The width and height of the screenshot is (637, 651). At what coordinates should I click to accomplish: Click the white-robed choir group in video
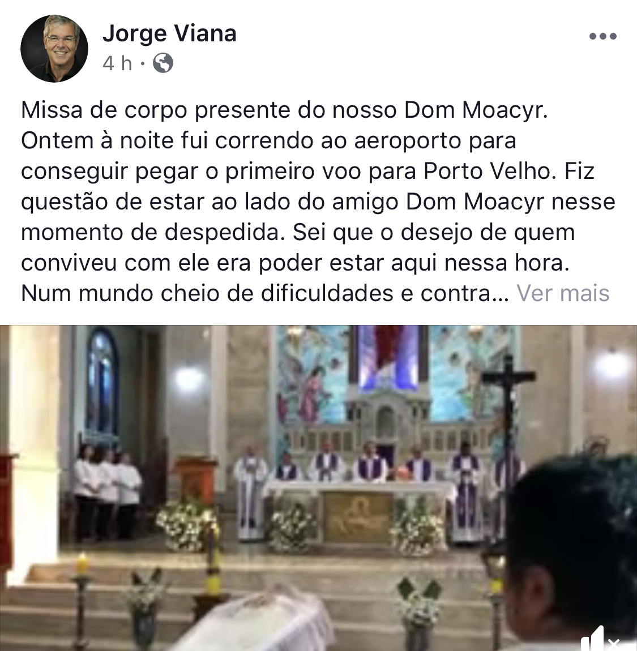click(x=108, y=489)
